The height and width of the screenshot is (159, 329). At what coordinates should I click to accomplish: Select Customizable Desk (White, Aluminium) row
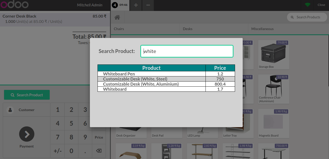(166, 84)
